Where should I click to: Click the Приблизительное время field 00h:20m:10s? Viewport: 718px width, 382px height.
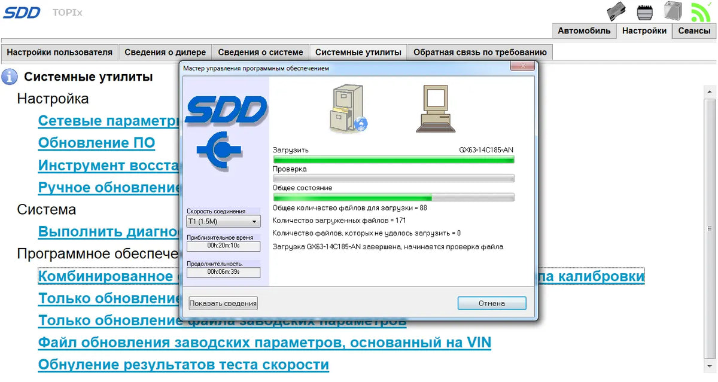pos(224,246)
